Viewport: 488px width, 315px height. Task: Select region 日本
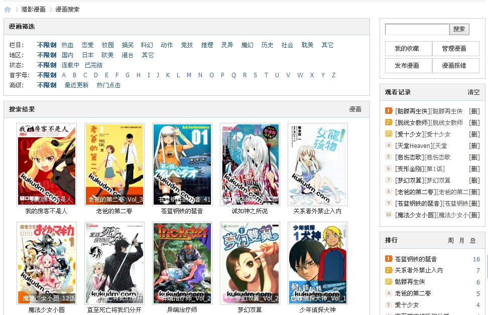click(x=88, y=55)
